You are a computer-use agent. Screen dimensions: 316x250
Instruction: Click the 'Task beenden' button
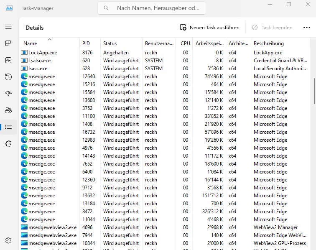click(272, 28)
